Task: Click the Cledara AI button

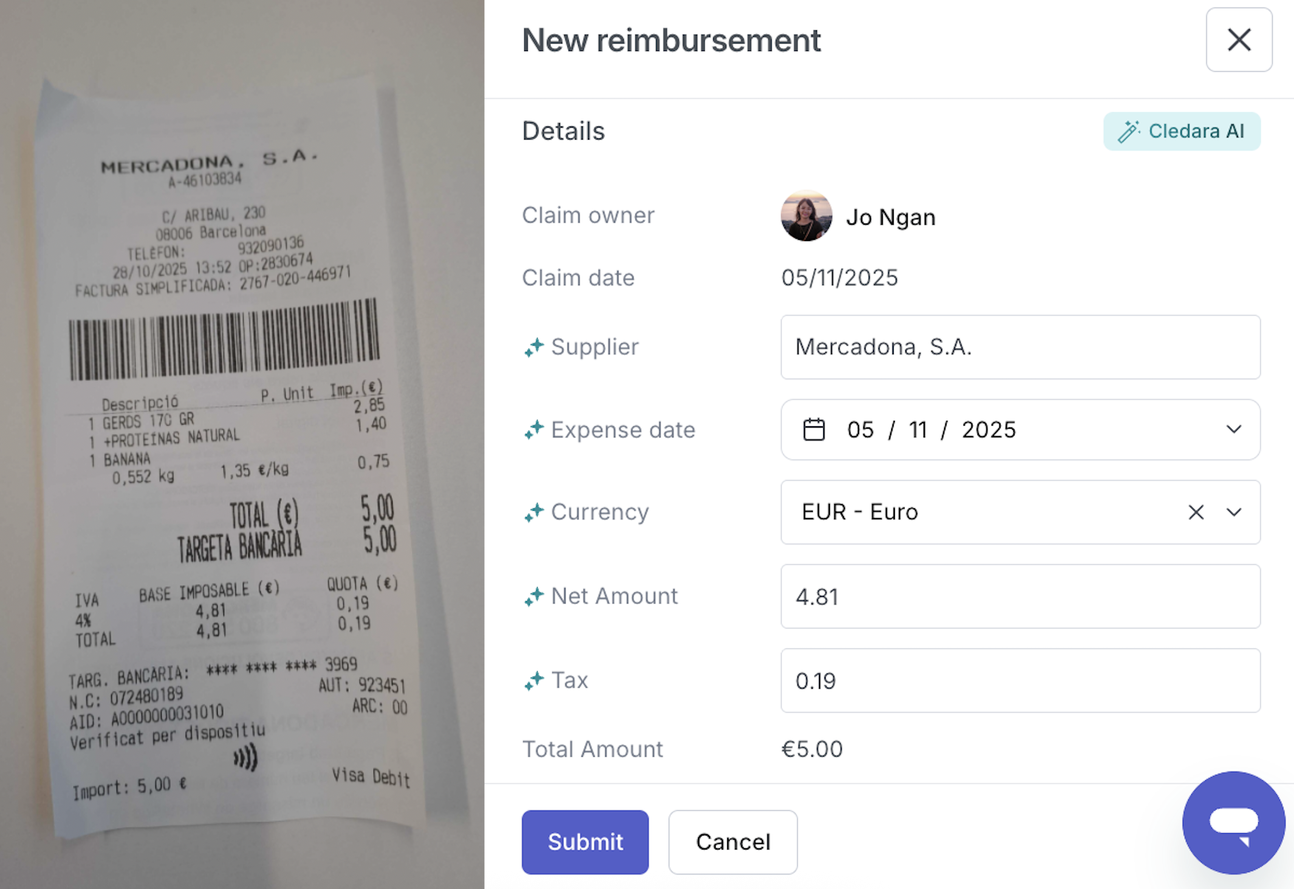Action: pyautogui.click(x=1182, y=131)
